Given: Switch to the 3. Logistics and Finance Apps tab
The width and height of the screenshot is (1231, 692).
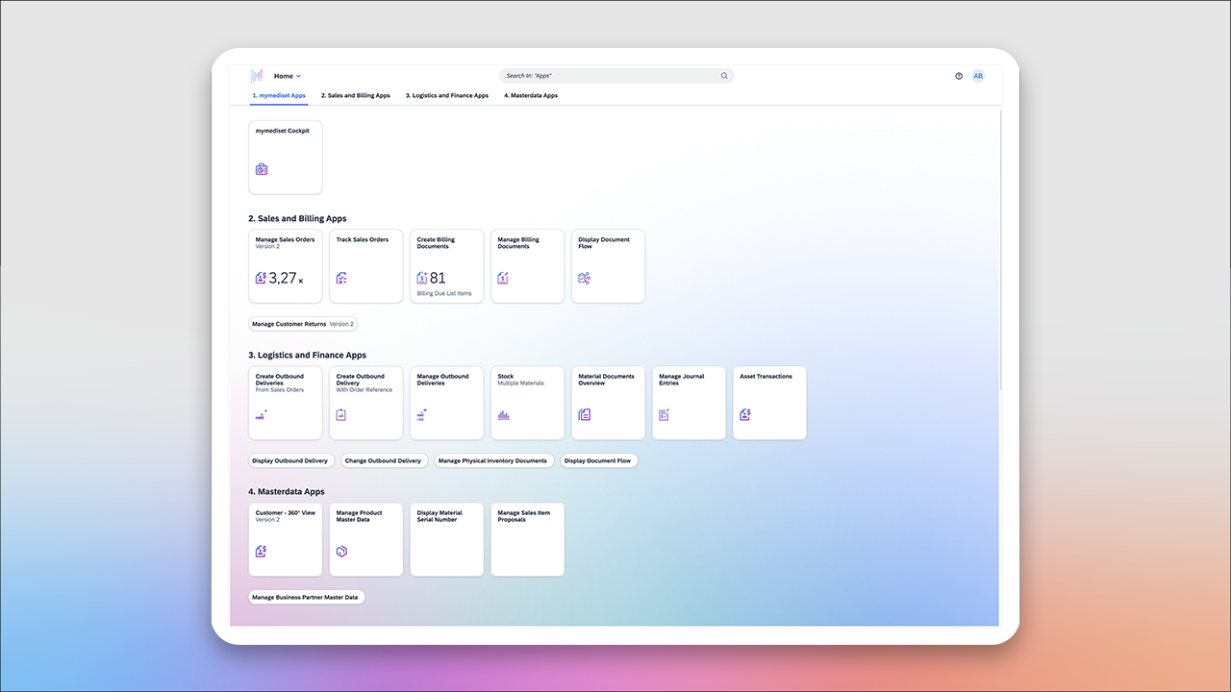Looking at the screenshot, I should [447, 96].
